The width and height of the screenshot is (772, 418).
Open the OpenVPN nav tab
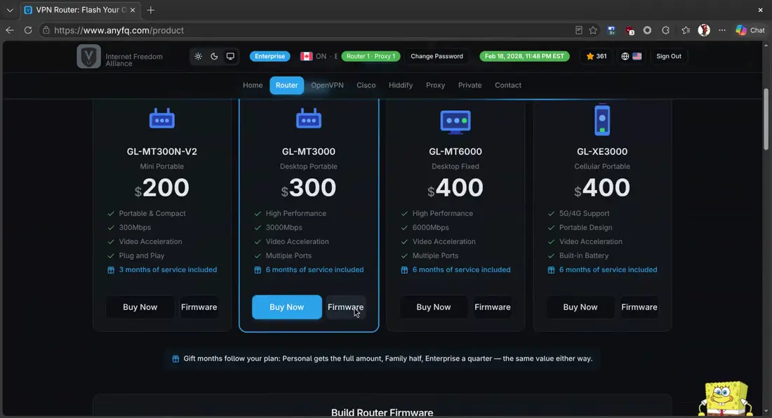click(x=328, y=85)
